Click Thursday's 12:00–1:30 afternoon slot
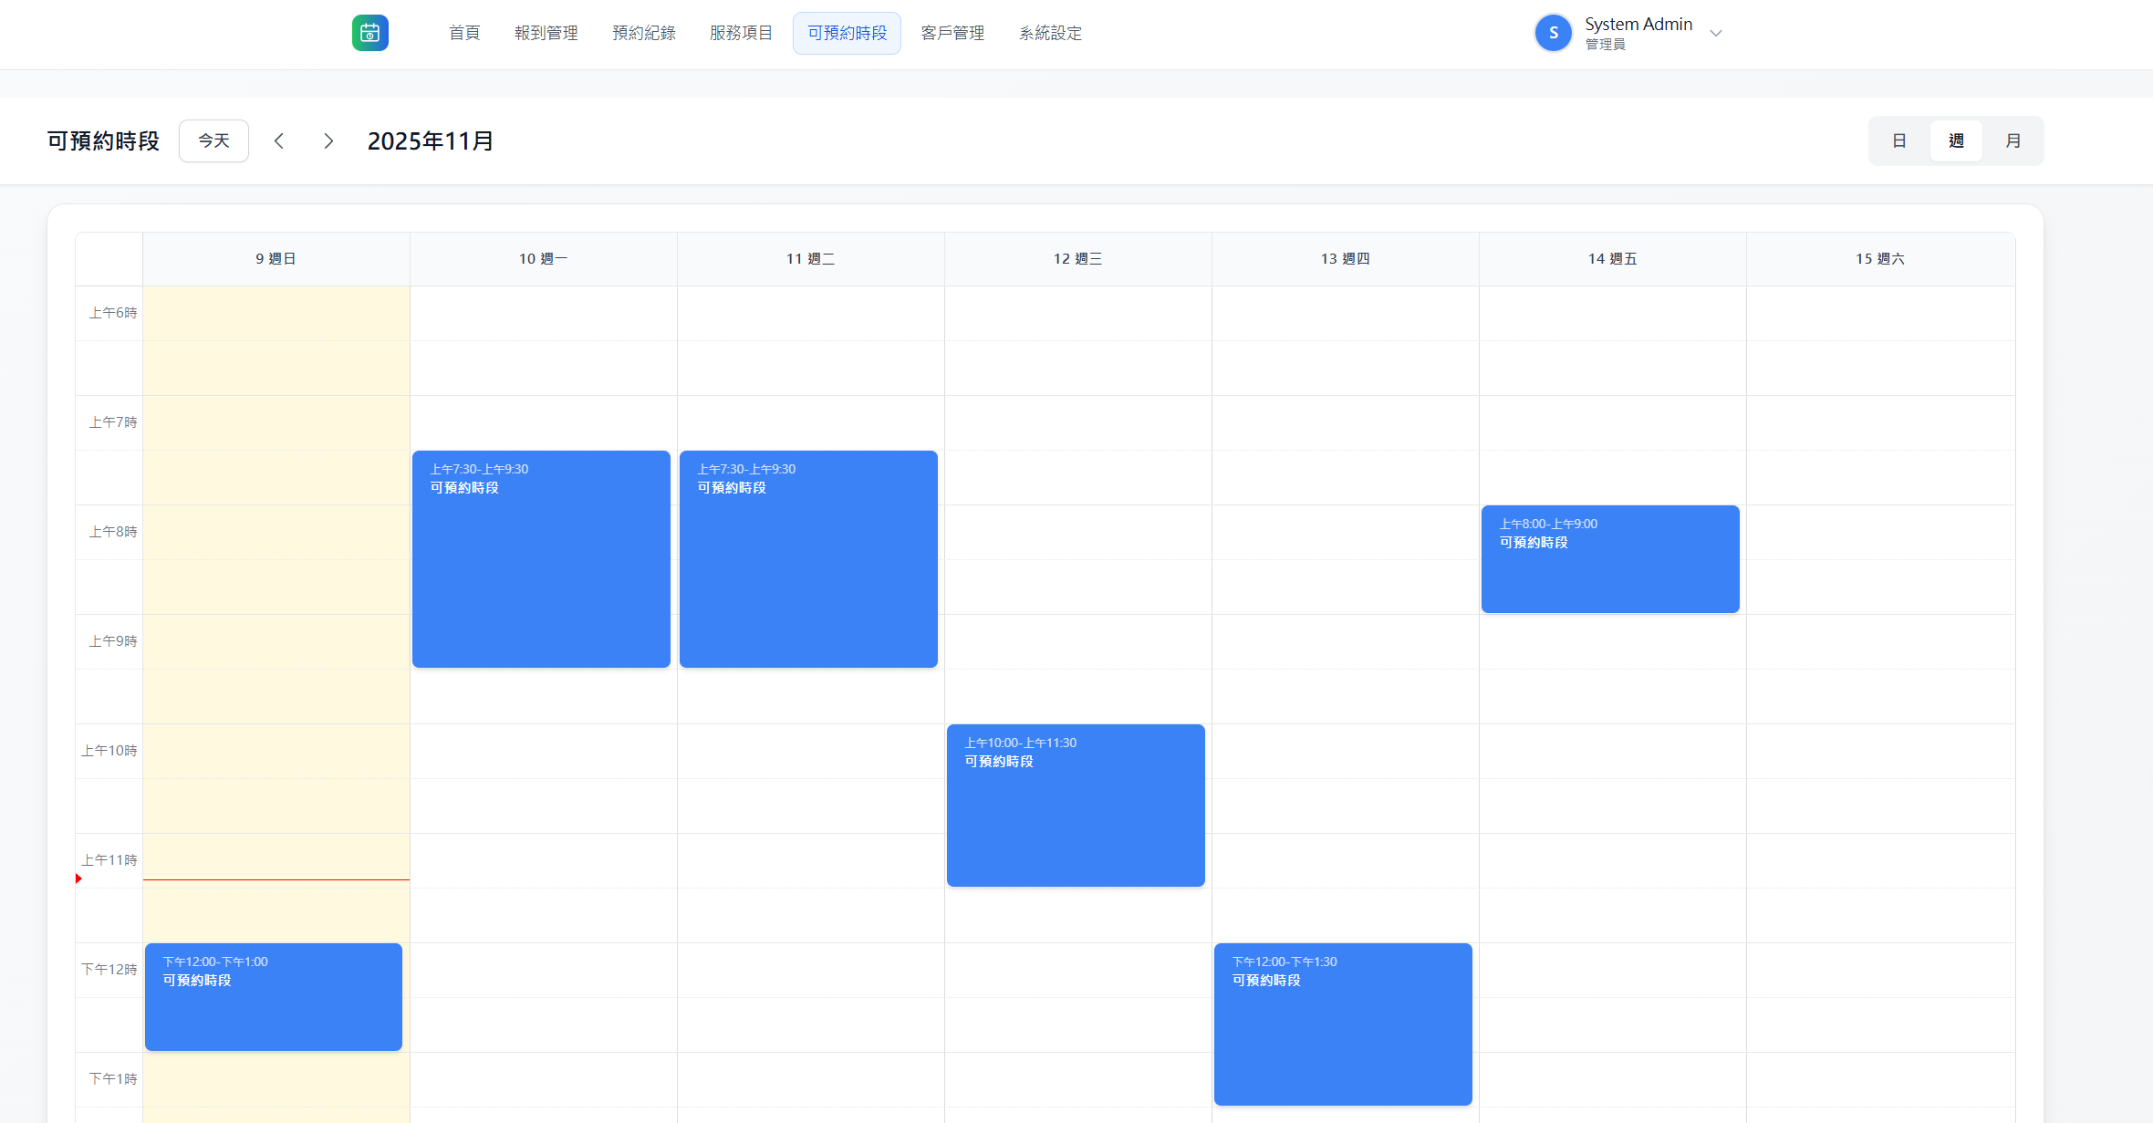Image resolution: width=2153 pixels, height=1123 pixels. (x=1343, y=1024)
